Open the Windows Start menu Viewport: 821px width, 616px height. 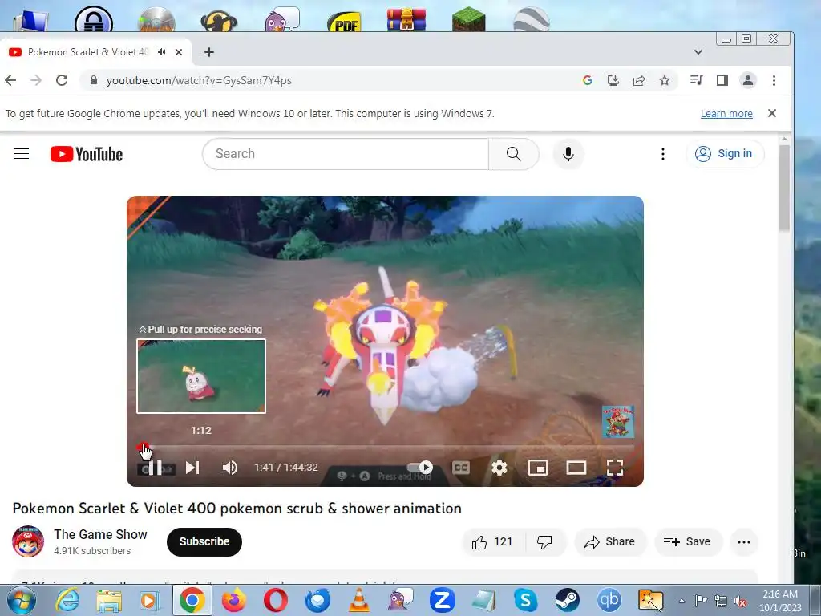tap(22, 600)
